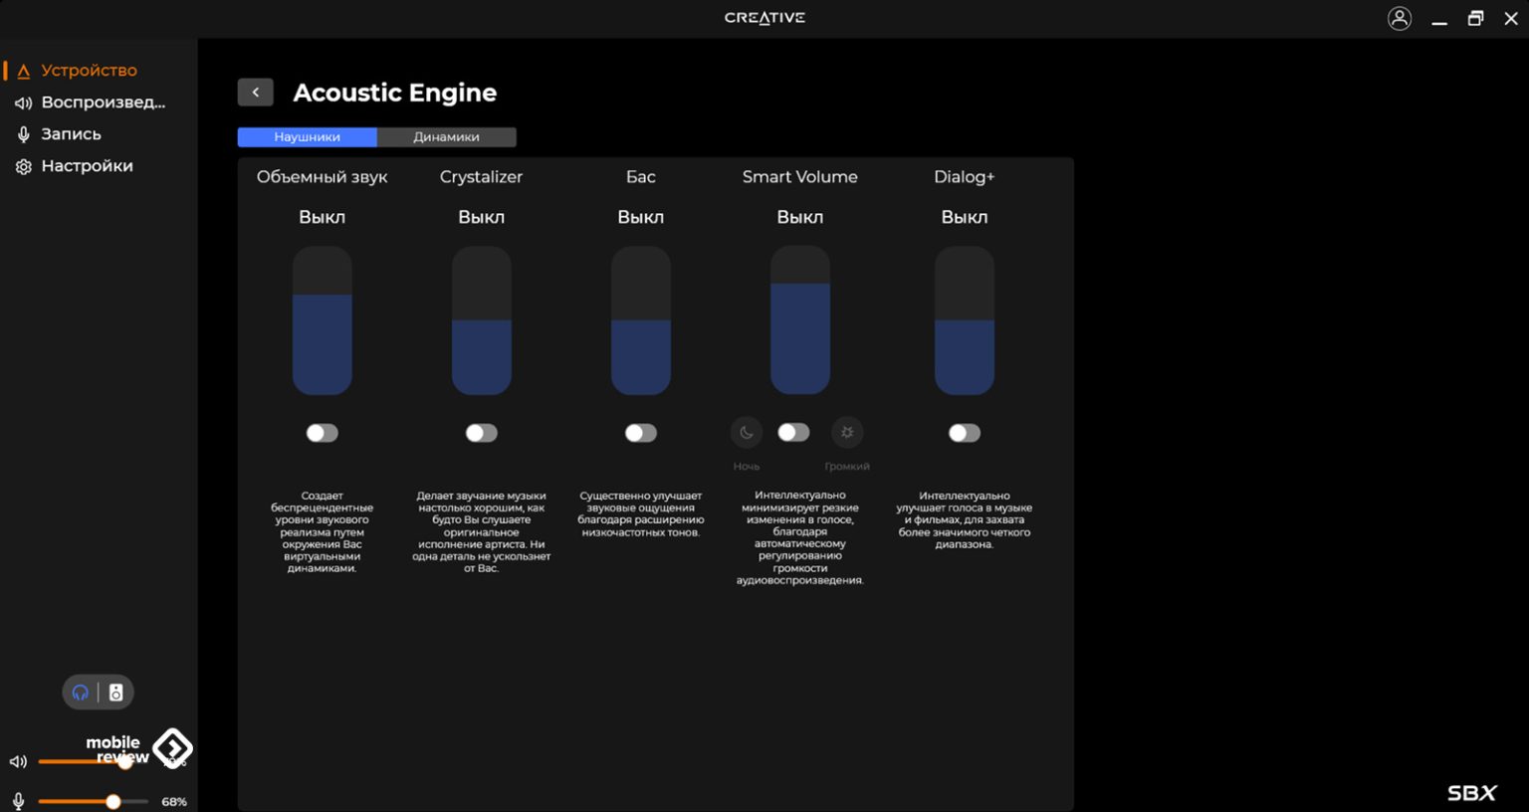Switch to the Наушники tab
This screenshot has height=812, width=1529.
point(307,137)
